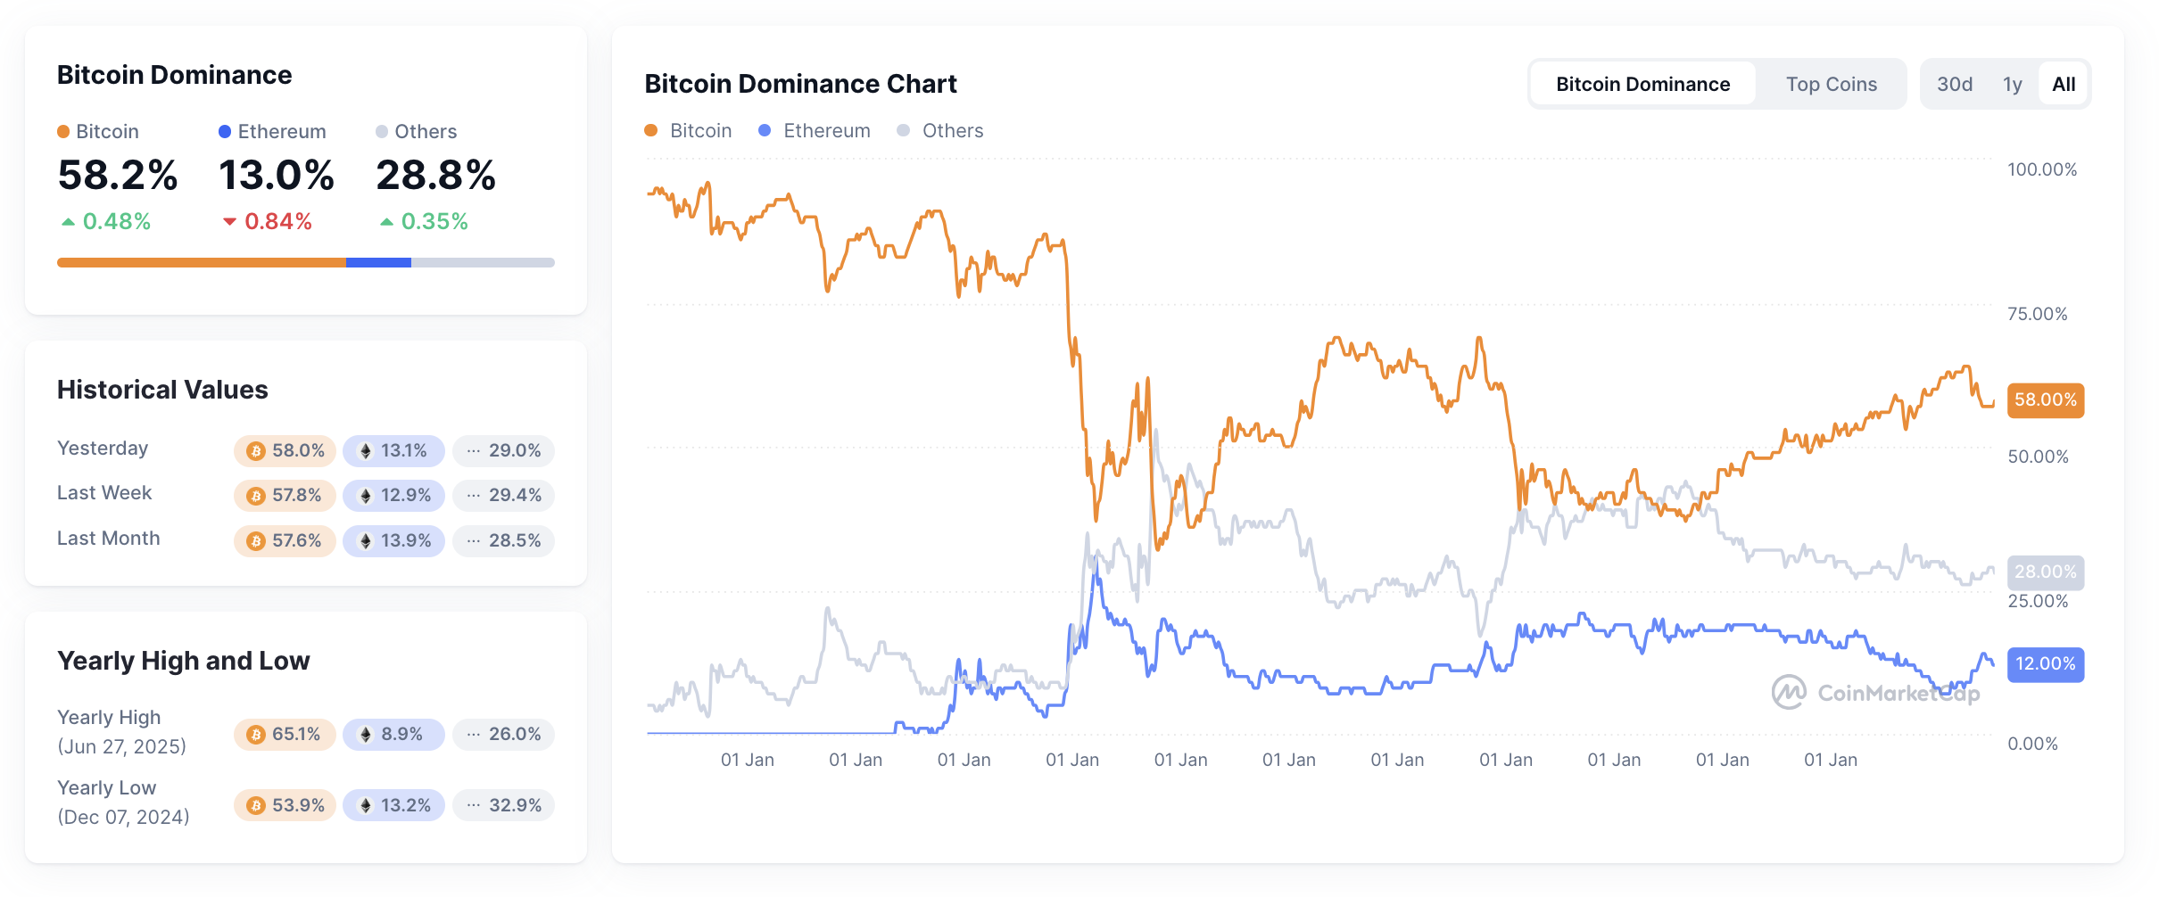
Task: Click the blue Ethereum segment of dominance bar
Action: (378, 263)
